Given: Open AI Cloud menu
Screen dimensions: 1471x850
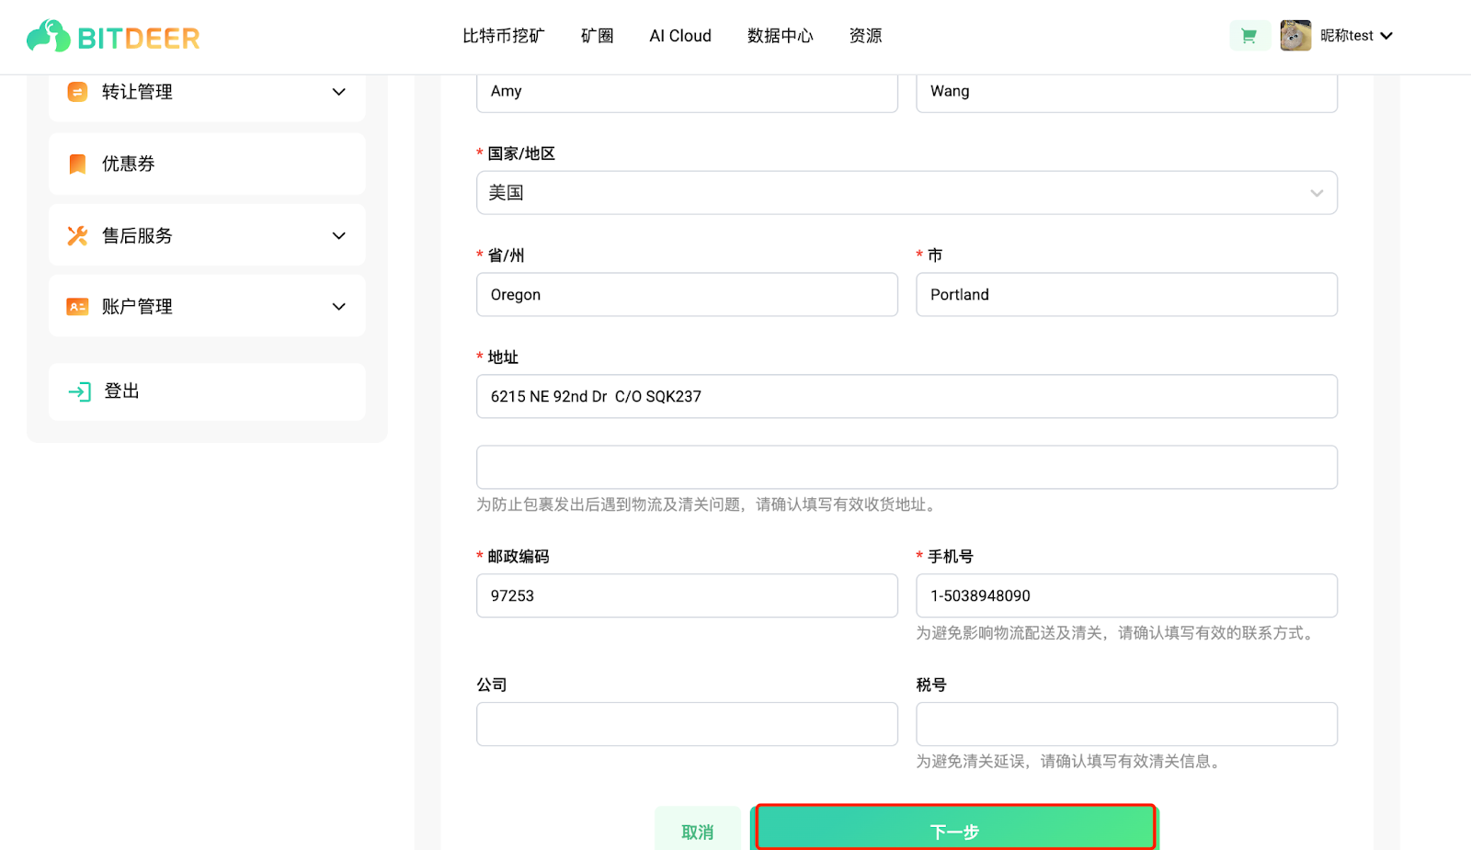Looking at the screenshot, I should point(680,36).
